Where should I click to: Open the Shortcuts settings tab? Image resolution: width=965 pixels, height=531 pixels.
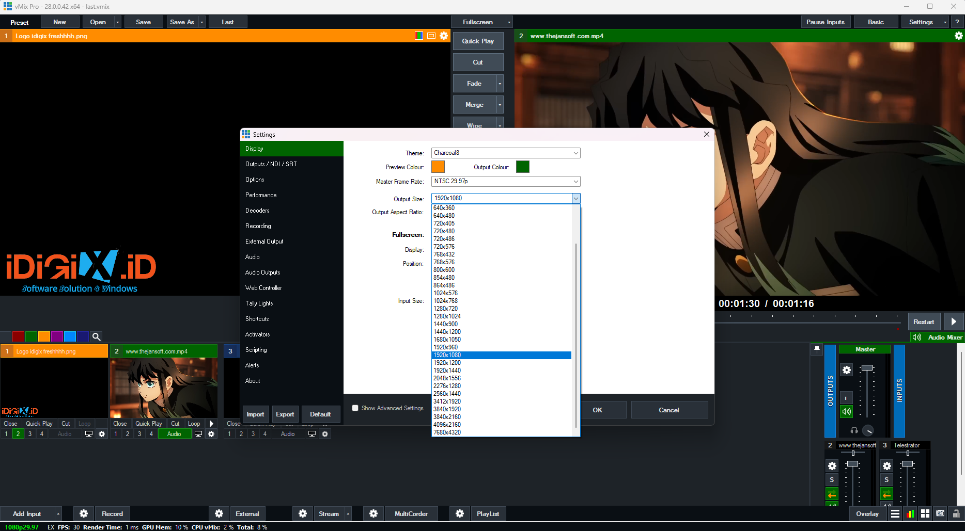[x=292, y=319]
